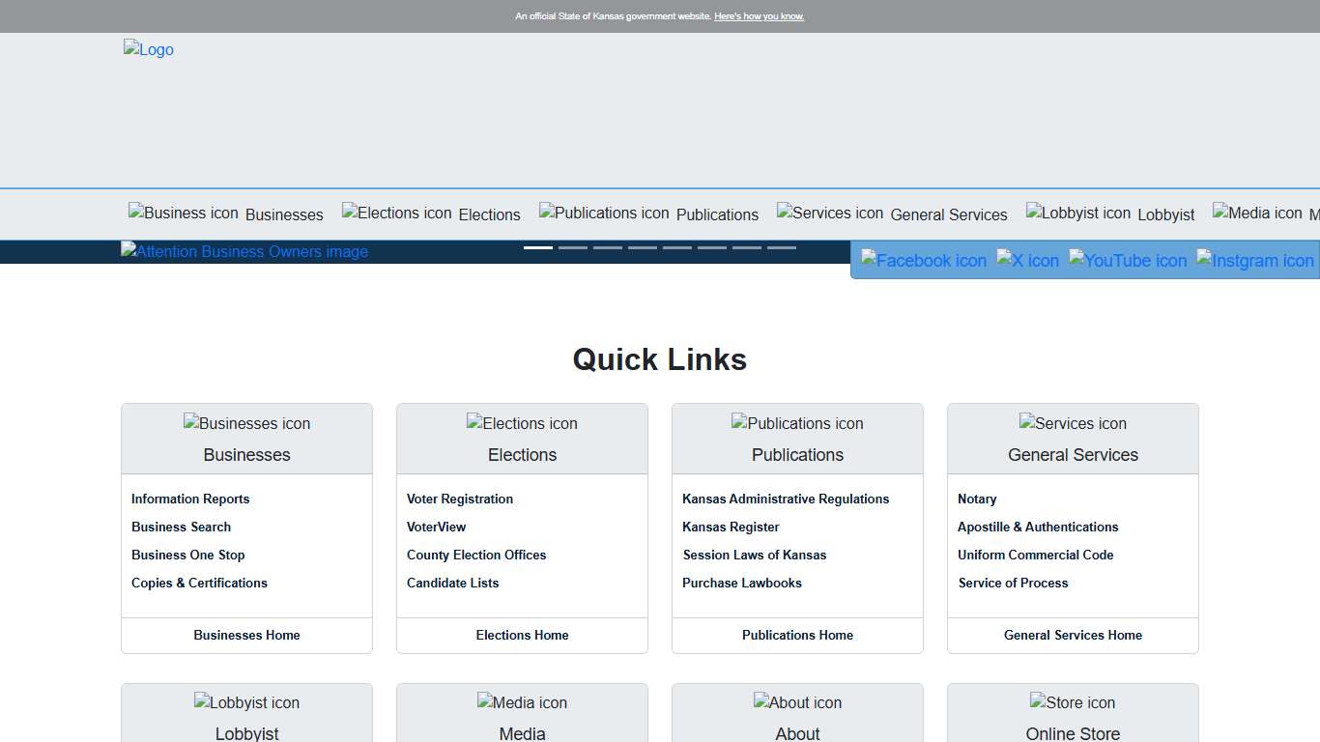Click the Services icon in Quick Links

pos(1073,423)
